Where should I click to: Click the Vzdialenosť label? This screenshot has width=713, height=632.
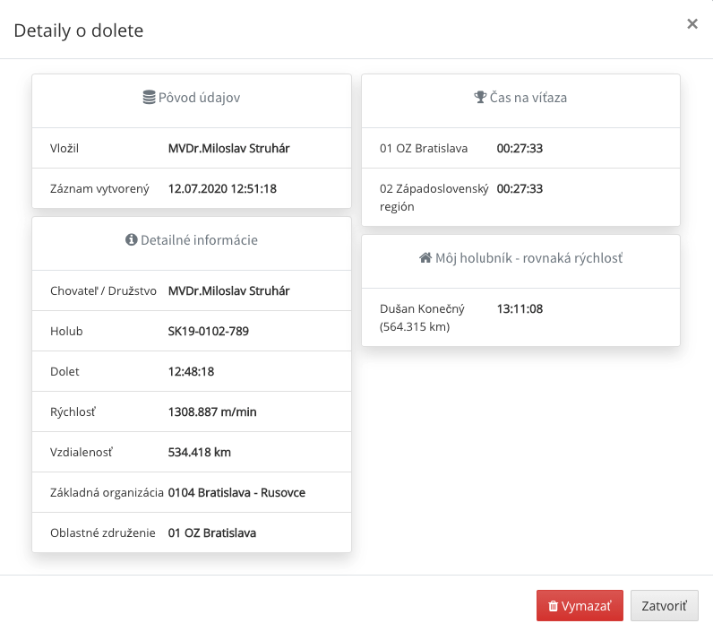82,453
